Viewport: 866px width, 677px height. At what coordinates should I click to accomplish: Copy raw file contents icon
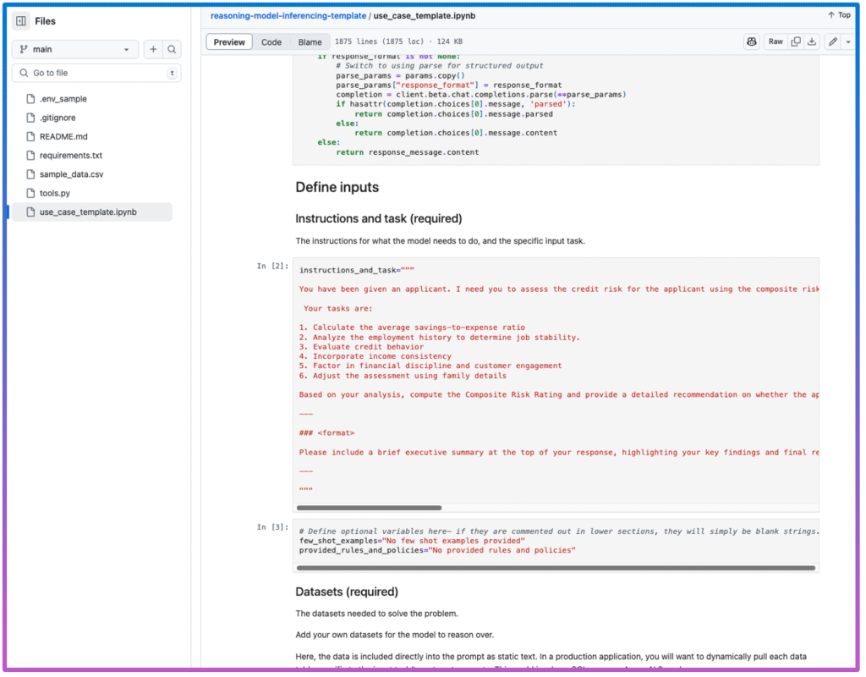795,41
